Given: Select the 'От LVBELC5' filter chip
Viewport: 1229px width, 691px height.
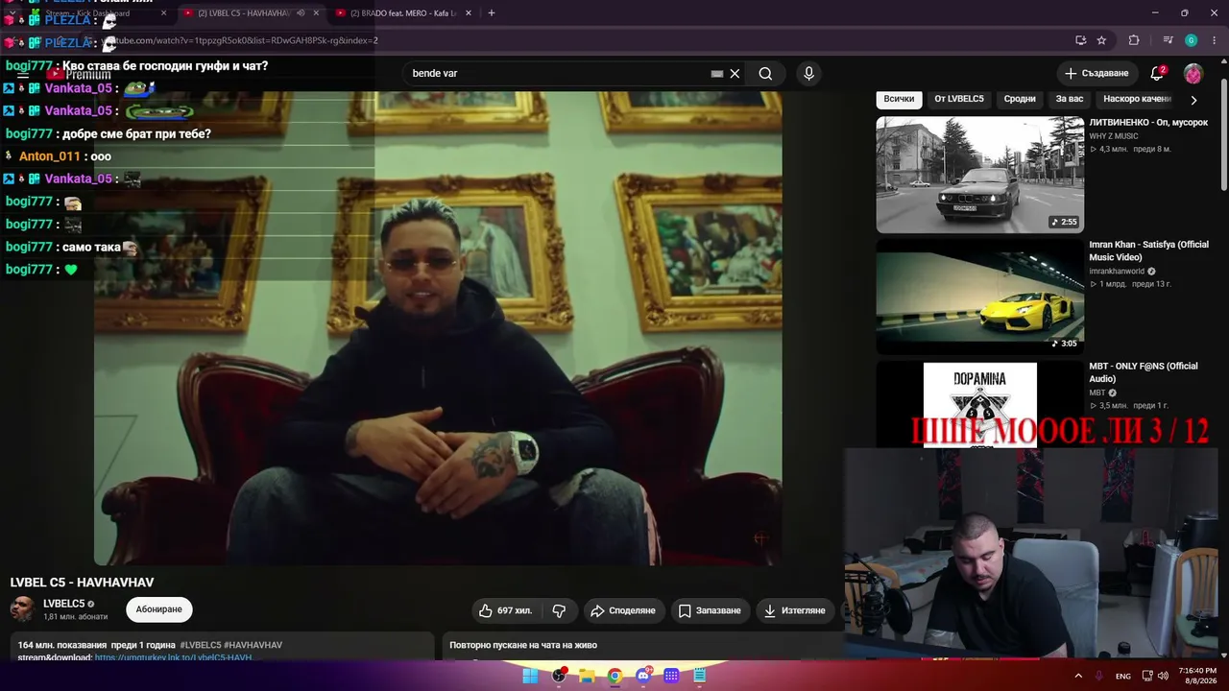Looking at the screenshot, I should coord(959,99).
